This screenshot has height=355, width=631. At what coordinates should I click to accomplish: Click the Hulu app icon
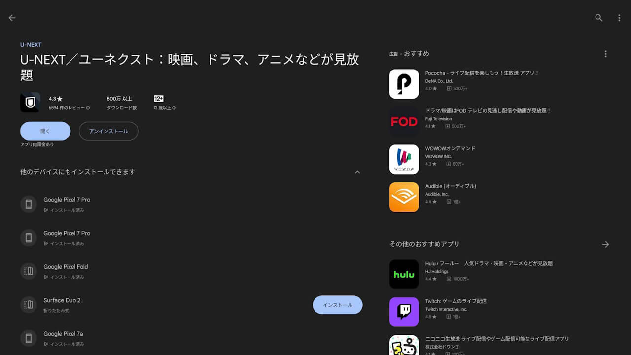coord(404,274)
